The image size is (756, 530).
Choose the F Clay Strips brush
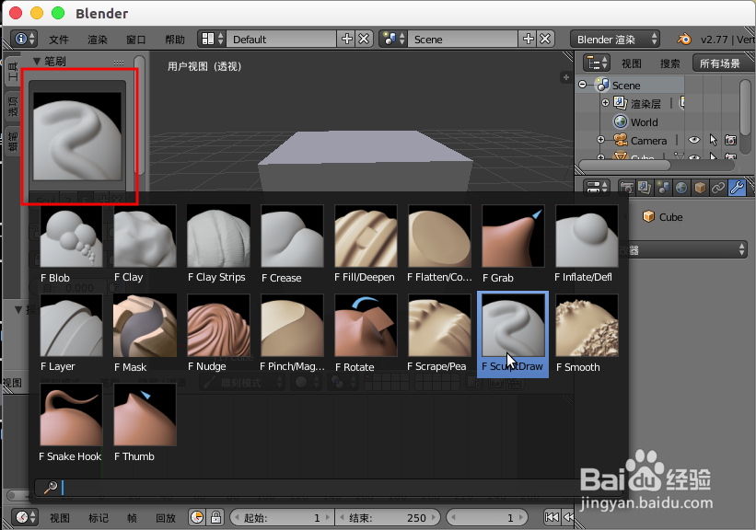coord(218,244)
